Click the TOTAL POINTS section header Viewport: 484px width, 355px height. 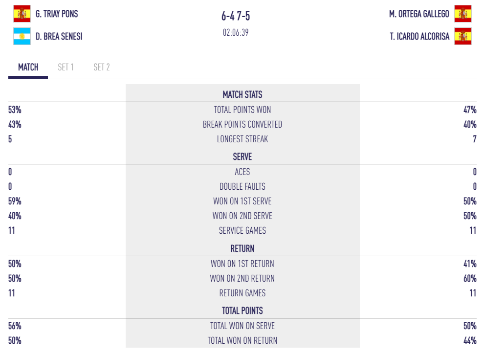click(x=242, y=311)
